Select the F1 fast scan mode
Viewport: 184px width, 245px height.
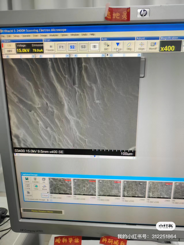pyautogui.click(x=62, y=47)
